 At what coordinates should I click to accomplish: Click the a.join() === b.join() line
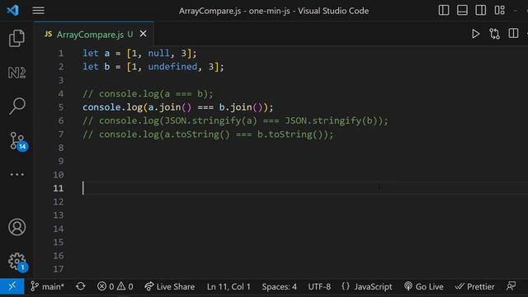point(178,107)
